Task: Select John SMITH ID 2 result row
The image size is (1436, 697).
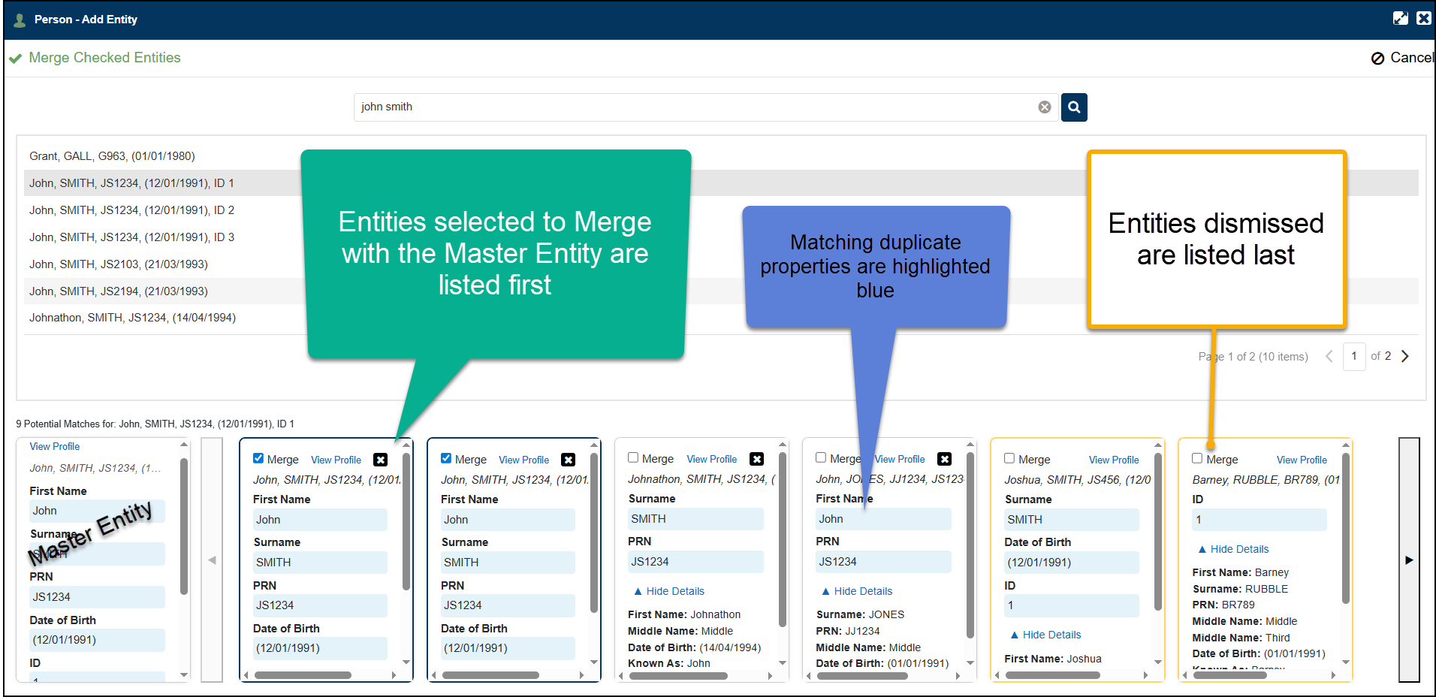Action: click(x=131, y=210)
